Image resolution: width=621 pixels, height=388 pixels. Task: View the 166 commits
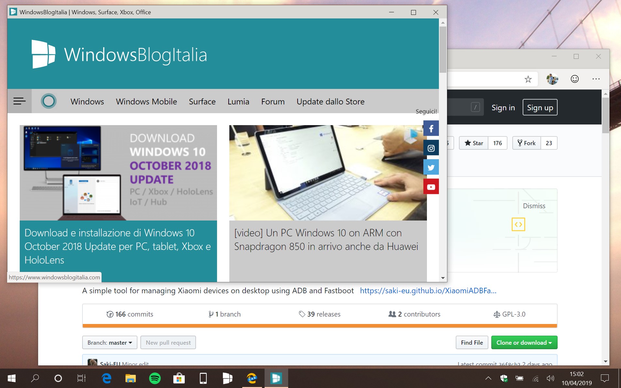[130, 314]
